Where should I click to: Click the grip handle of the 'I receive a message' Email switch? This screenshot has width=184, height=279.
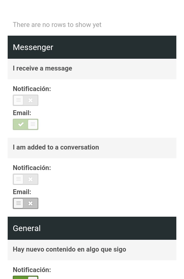point(33,124)
